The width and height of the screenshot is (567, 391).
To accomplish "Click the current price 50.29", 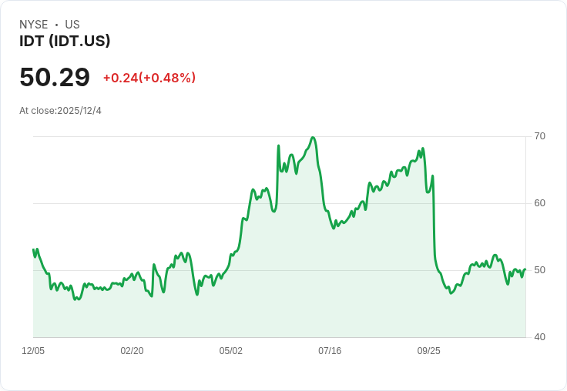I will pyautogui.click(x=55, y=77).
